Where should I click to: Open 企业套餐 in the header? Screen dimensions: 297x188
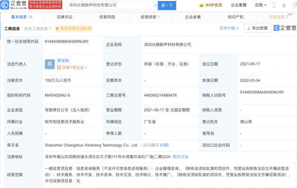coord(239,5)
